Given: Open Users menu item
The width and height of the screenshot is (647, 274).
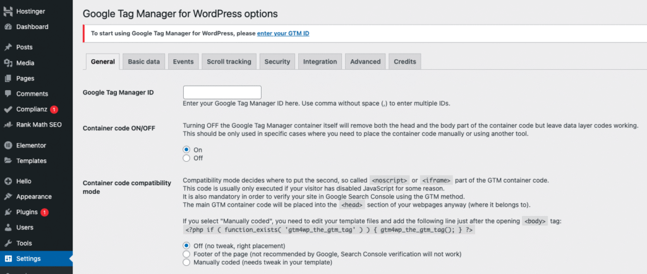Looking at the screenshot, I should [x=36, y=227].
